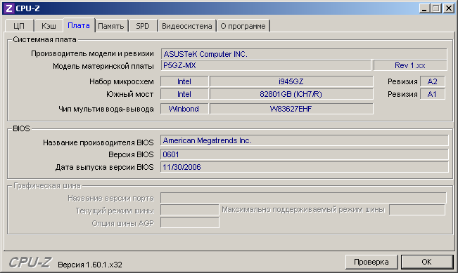Click the A2 chipset revision value
458x273 pixels.
[x=432, y=81]
